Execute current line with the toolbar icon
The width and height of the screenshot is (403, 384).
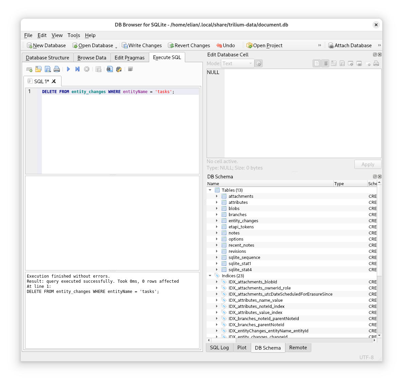77,69
